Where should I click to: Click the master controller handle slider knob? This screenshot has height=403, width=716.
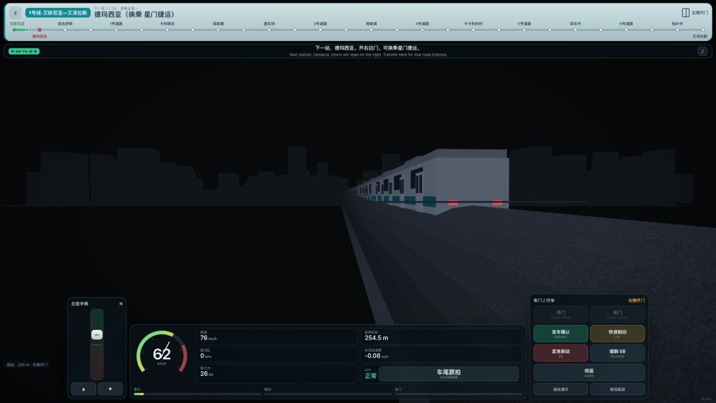pos(97,335)
